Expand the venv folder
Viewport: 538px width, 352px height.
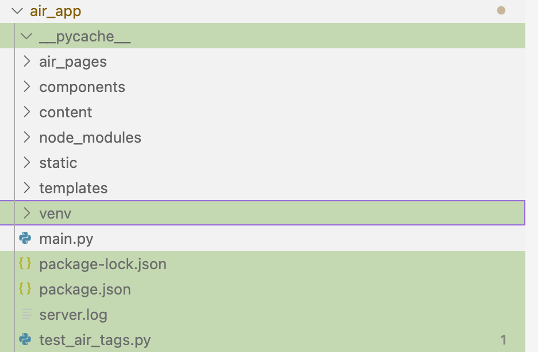[x=26, y=213]
